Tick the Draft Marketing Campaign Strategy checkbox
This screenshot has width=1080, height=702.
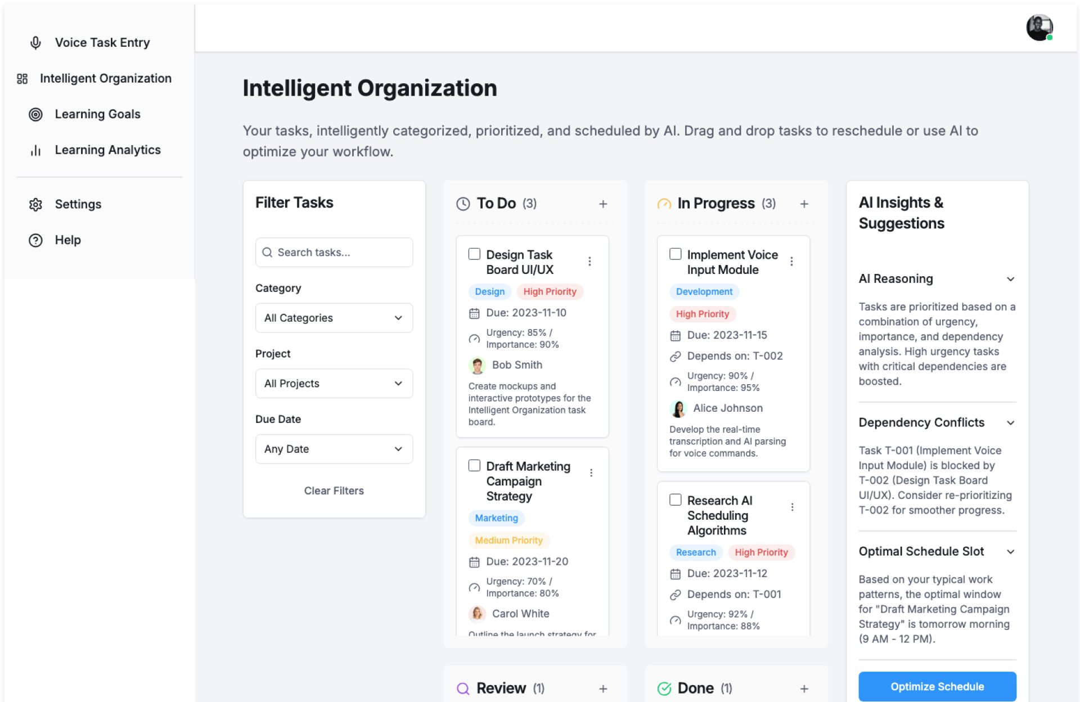474,466
